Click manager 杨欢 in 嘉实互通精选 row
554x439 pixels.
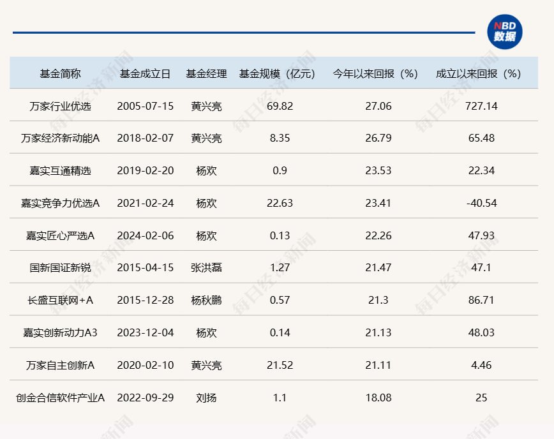tap(206, 170)
